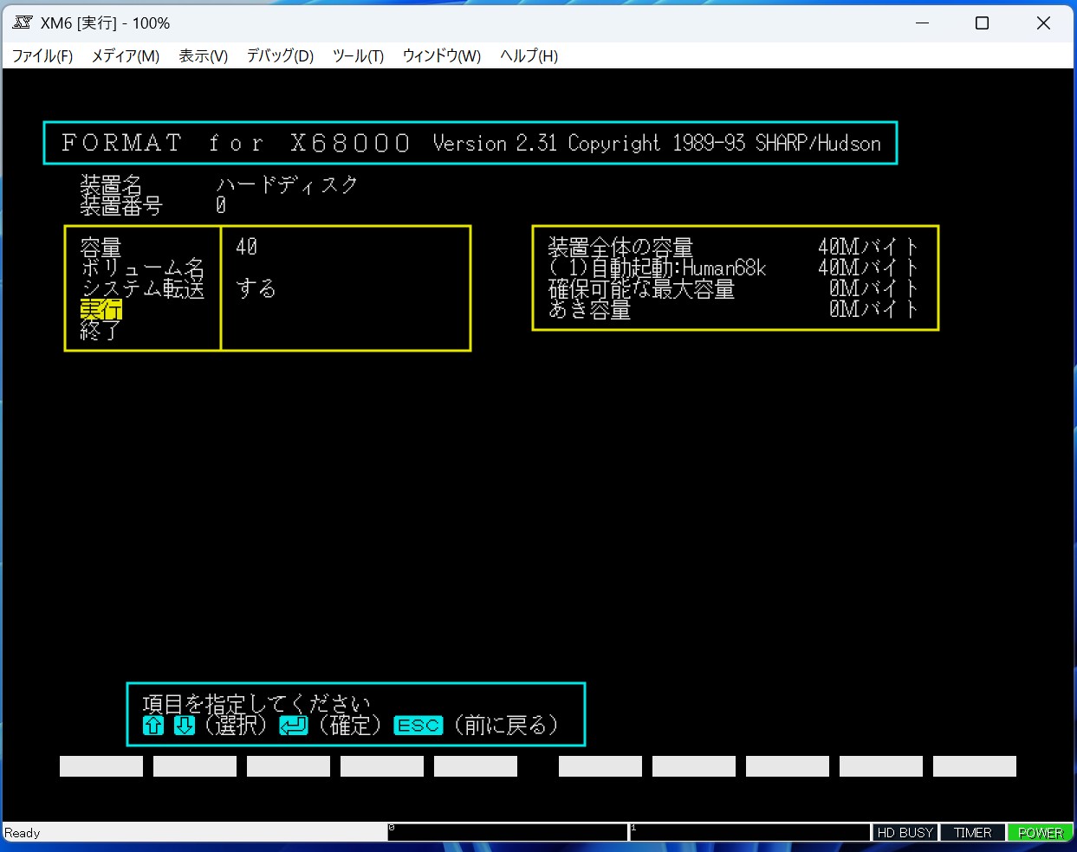Select the ボリューム名 item
The image size is (1077, 852).
[142, 268]
